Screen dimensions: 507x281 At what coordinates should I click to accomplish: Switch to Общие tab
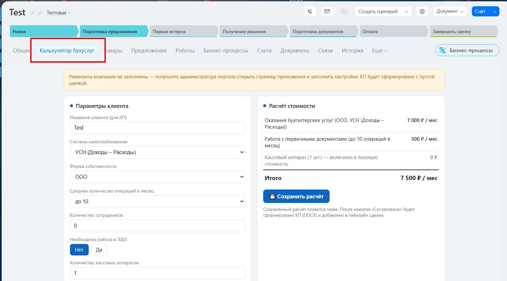click(x=21, y=50)
